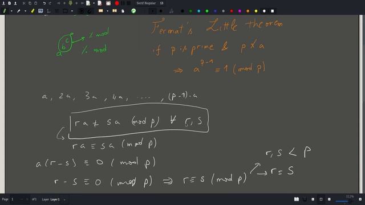
Task: Start audio recording with red button
Action: 117,3
